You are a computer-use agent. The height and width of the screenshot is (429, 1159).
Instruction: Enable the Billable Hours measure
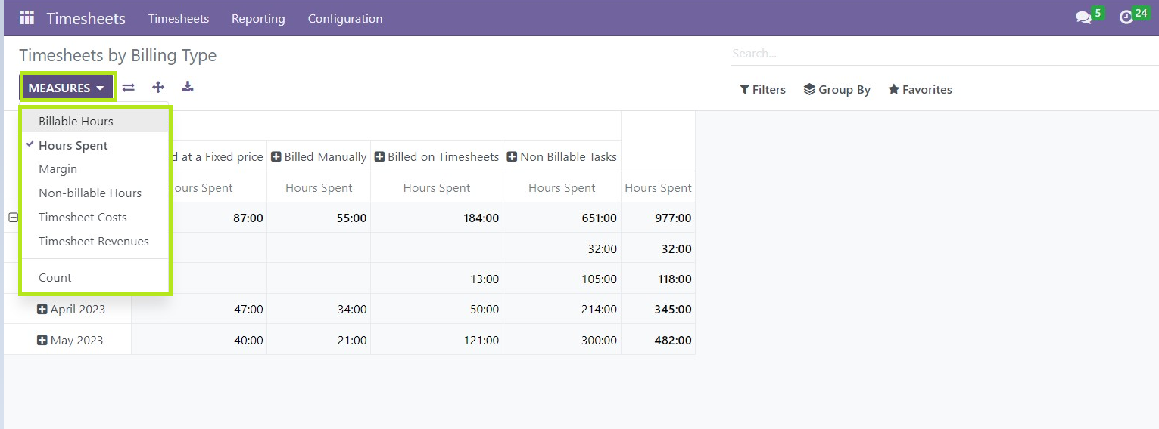95,121
